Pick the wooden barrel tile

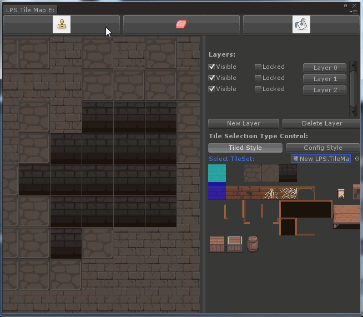point(253,244)
